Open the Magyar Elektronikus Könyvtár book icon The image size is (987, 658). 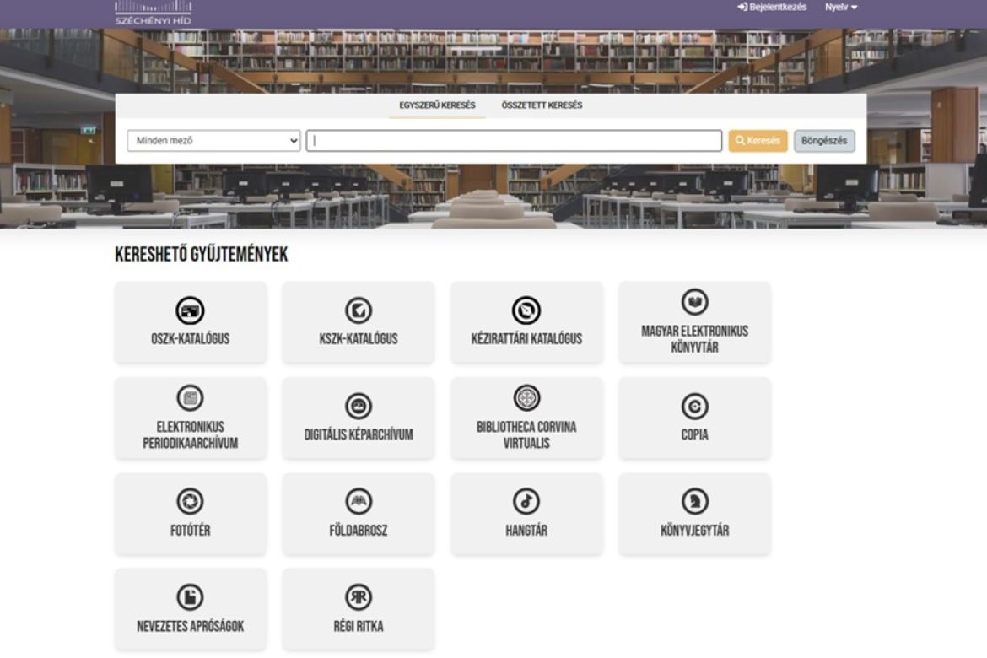pyautogui.click(x=694, y=302)
